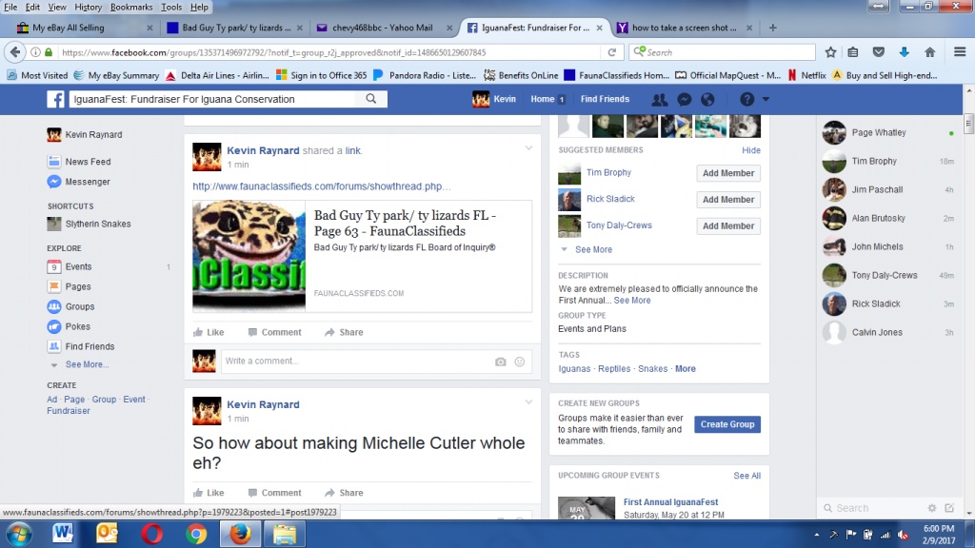Open Facebook account dropdown arrow

pyautogui.click(x=766, y=99)
